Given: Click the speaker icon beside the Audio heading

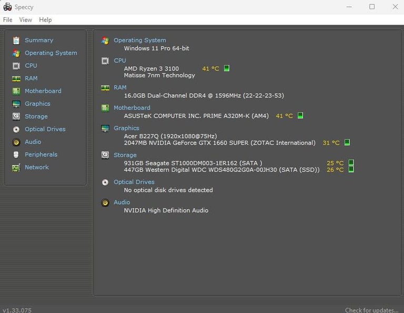Looking at the screenshot, I should pos(105,203).
